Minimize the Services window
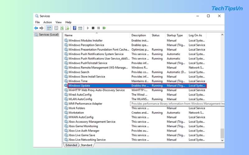Screen dimensions: 249x155 (198, 16)
